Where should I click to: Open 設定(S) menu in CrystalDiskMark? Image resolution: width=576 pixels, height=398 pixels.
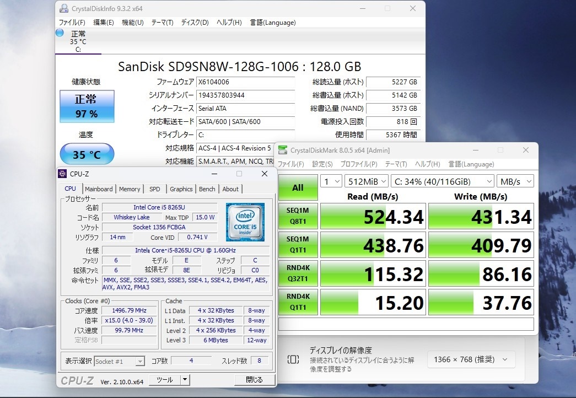(x=322, y=164)
